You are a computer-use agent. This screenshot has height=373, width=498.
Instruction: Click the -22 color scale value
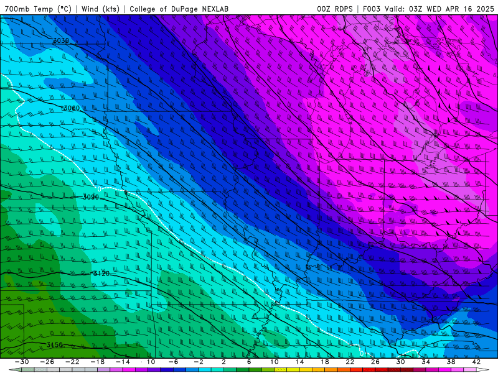[72, 362]
